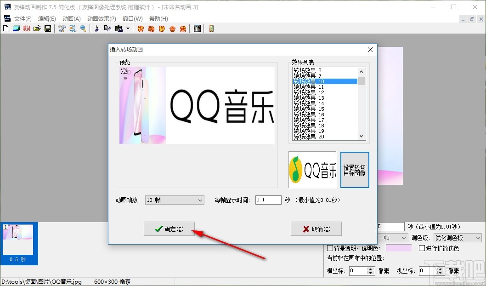Open the 文件(F) menu
The image size is (486, 286).
point(23,18)
